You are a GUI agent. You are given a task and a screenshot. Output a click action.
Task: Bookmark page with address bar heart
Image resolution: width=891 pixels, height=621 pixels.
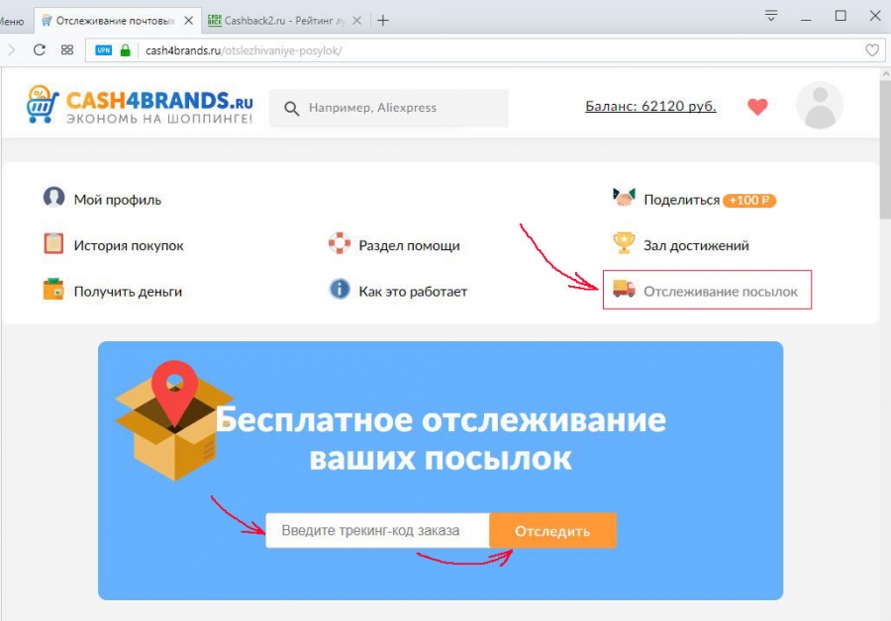click(x=872, y=50)
